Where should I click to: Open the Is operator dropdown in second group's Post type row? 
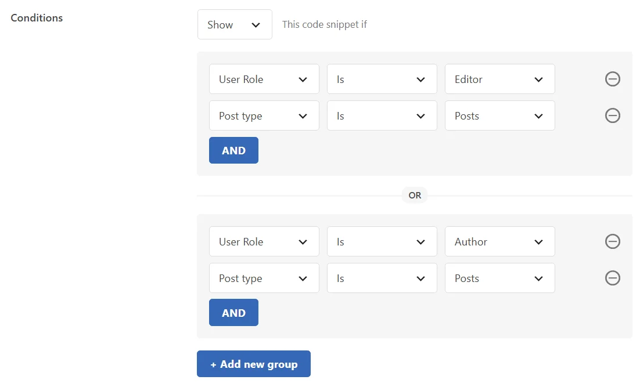[x=382, y=278]
